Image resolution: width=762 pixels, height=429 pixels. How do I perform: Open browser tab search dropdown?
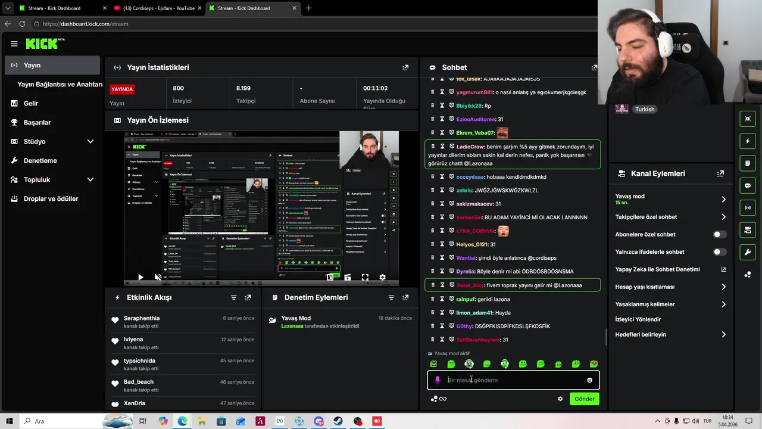7,8
